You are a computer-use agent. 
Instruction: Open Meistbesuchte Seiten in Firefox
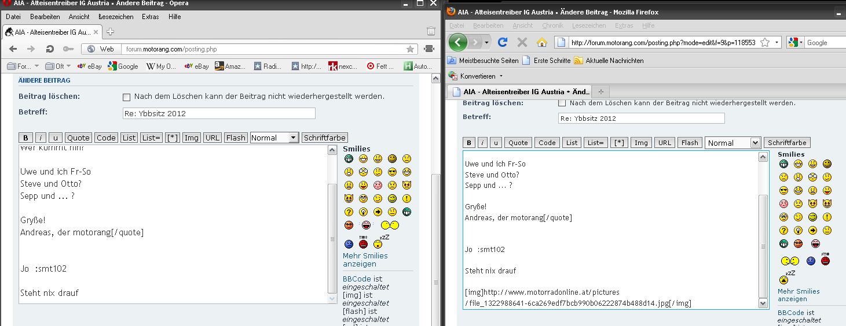(x=483, y=60)
